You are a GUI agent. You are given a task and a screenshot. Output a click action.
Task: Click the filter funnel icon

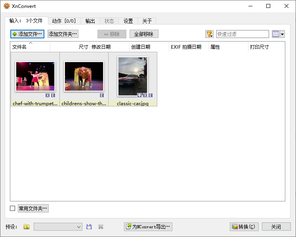pos(209,34)
